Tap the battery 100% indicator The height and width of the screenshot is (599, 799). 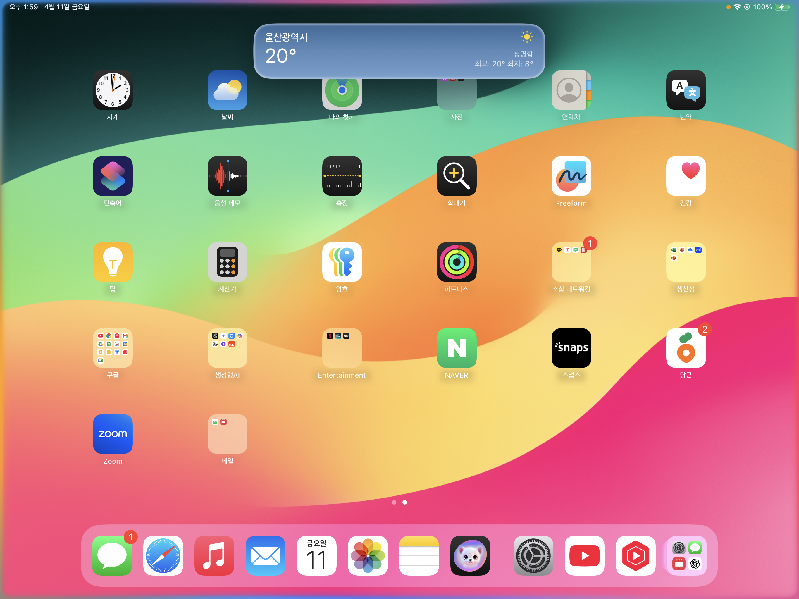[772, 7]
